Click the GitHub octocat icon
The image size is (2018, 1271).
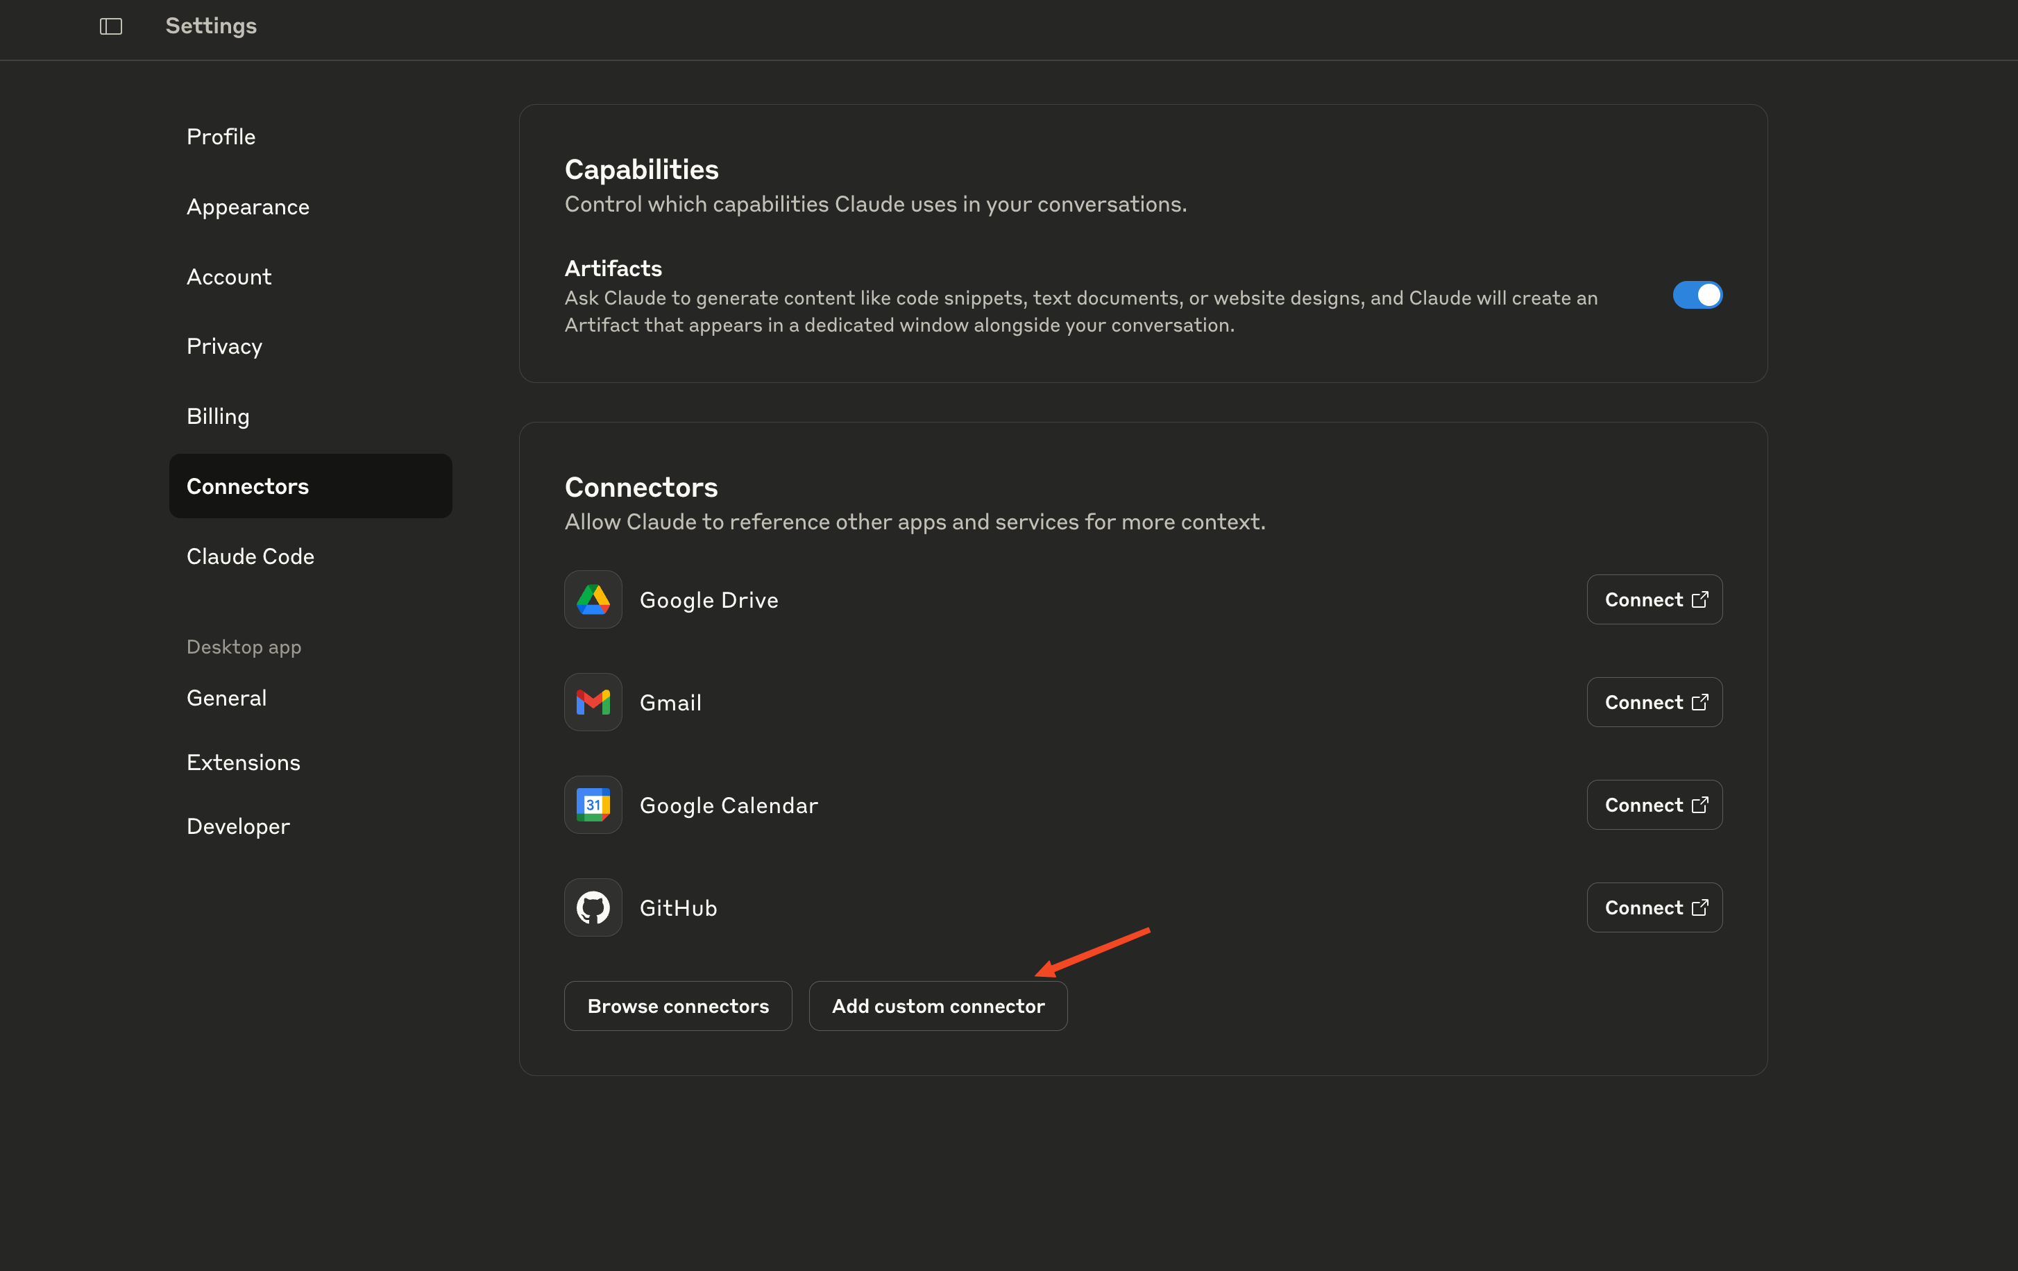tap(593, 907)
